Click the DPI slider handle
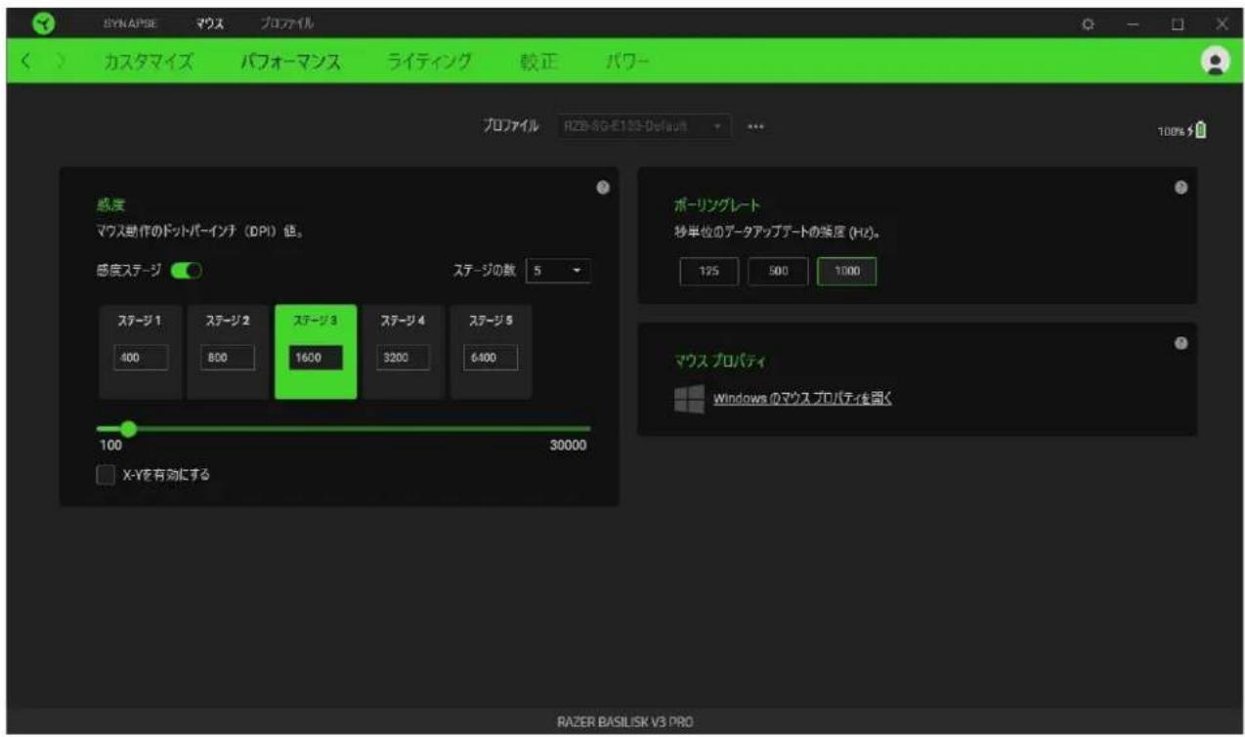 click(x=127, y=428)
